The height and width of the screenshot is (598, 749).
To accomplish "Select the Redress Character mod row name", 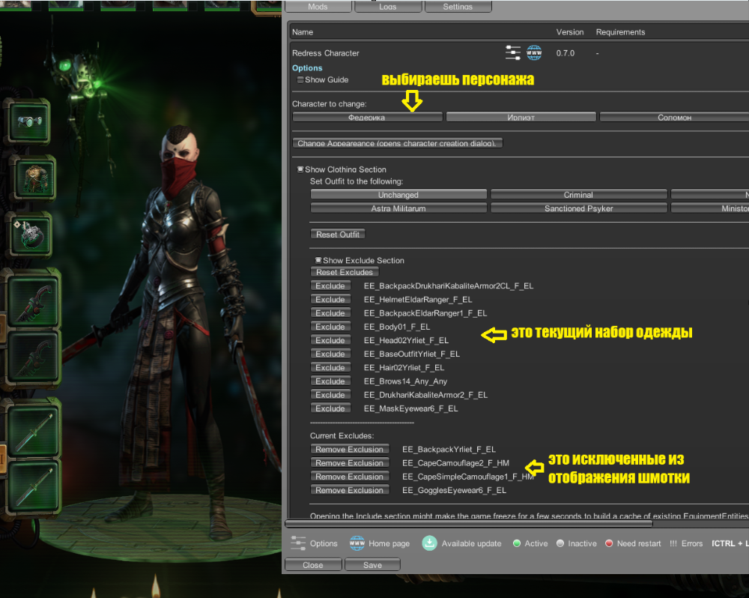I will coord(325,53).
